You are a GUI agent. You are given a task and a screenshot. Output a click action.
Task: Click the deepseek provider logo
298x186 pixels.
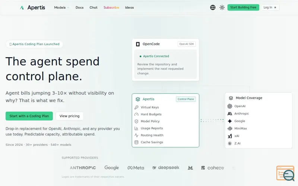pyautogui.click(x=166, y=168)
